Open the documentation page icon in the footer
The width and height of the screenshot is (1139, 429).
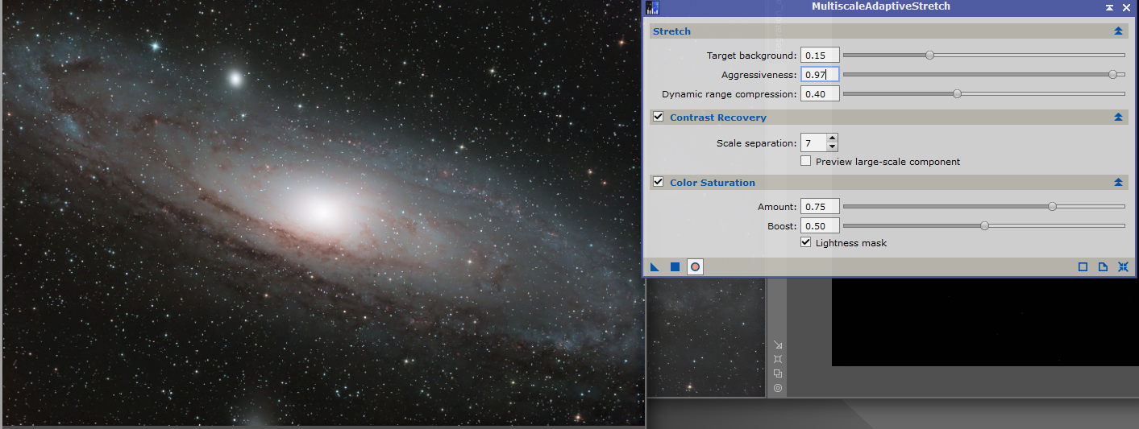point(1103,266)
